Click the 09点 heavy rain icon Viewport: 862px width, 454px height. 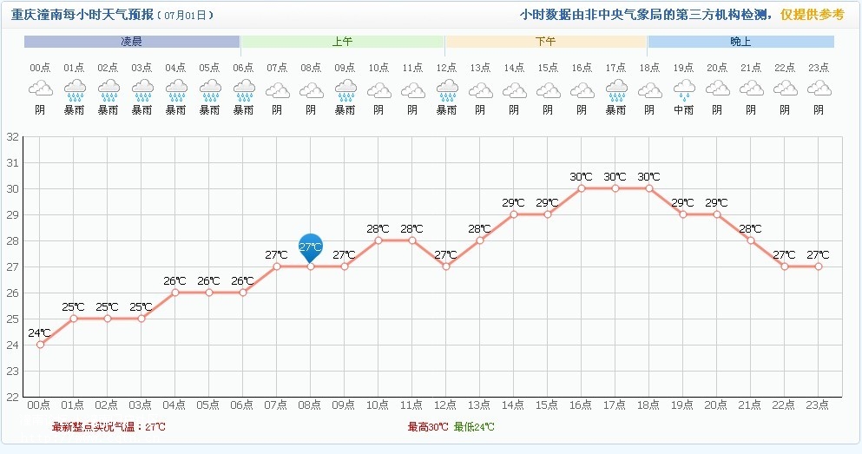[345, 90]
